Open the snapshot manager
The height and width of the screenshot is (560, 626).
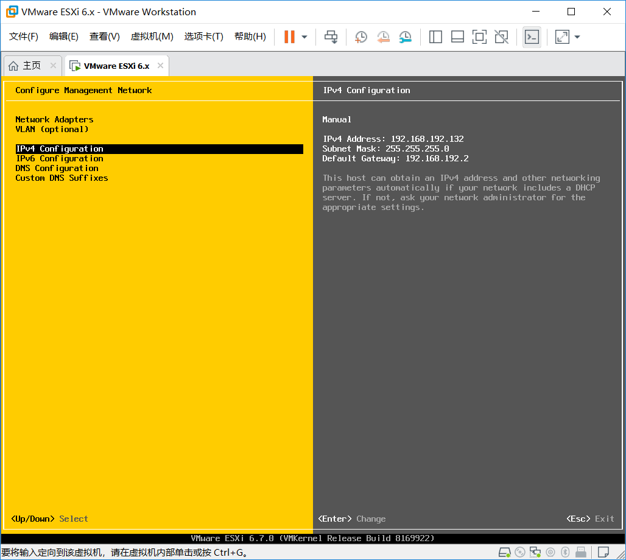(x=405, y=37)
